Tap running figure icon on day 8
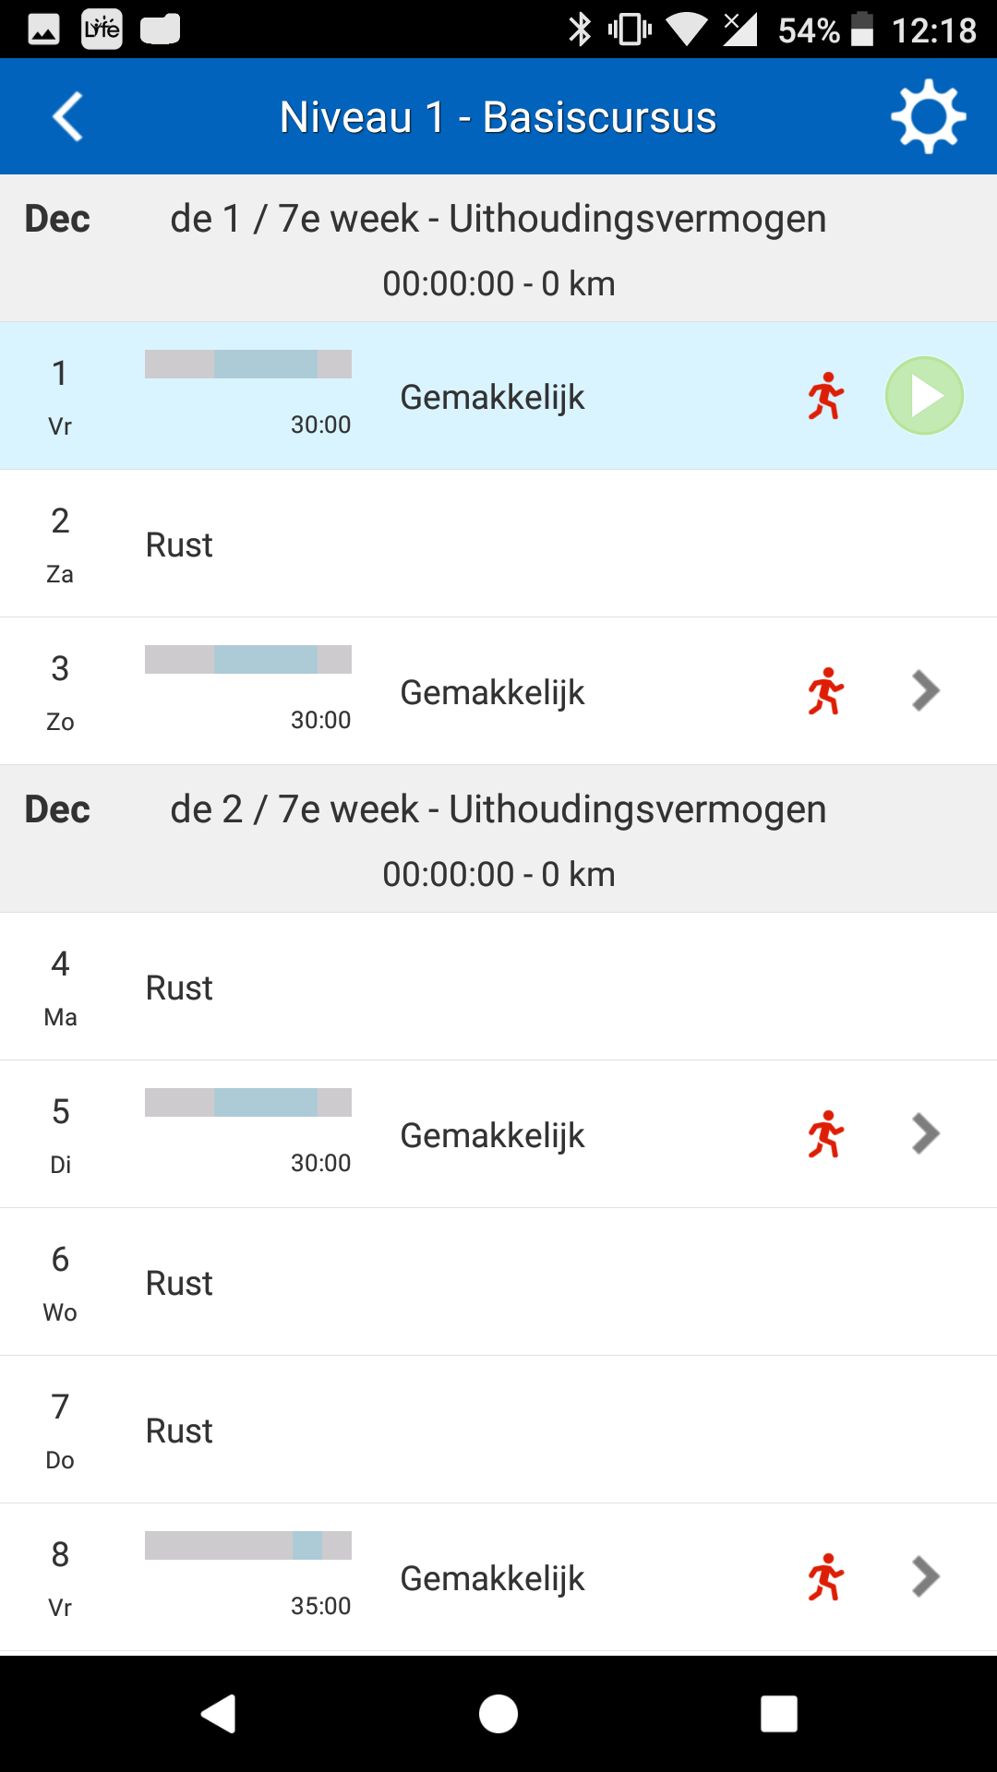Image resolution: width=997 pixels, height=1772 pixels. pos(825,1577)
